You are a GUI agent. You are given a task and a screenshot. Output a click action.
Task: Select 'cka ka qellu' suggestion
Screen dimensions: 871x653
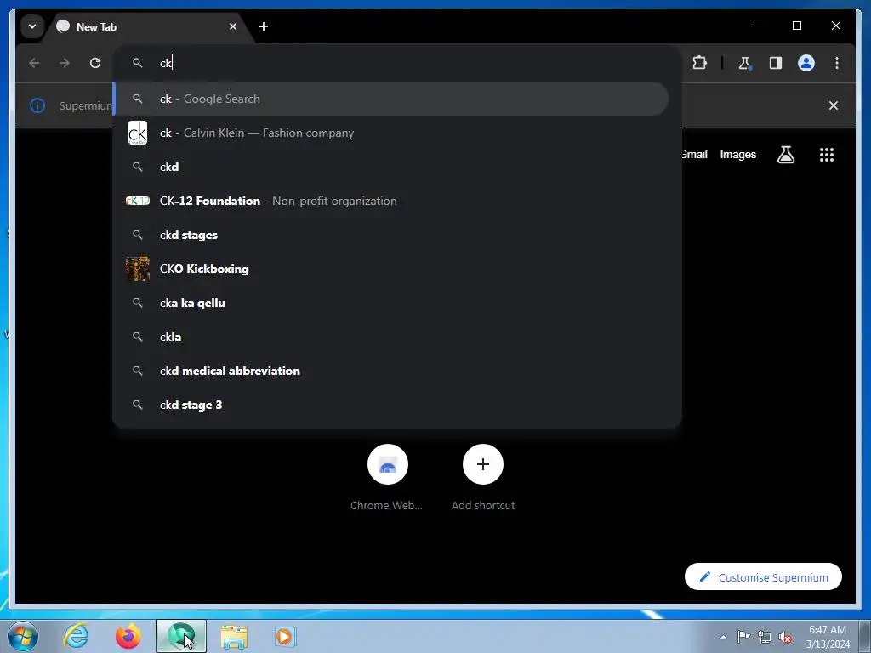click(x=391, y=304)
